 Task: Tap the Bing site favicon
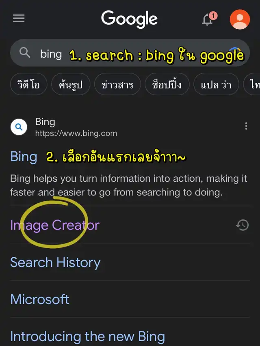click(19, 127)
